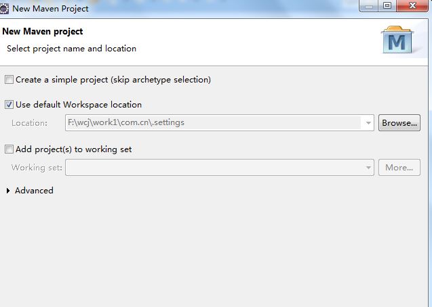
Task: Click inside the Working set combo field
Action: [x=214, y=167]
